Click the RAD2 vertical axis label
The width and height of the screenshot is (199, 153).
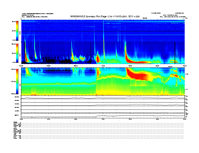click(x=20, y=33)
